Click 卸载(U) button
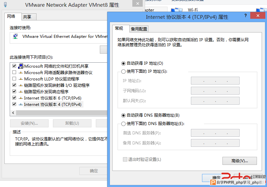Viewport: 267px width, 187px height. coord(72,123)
